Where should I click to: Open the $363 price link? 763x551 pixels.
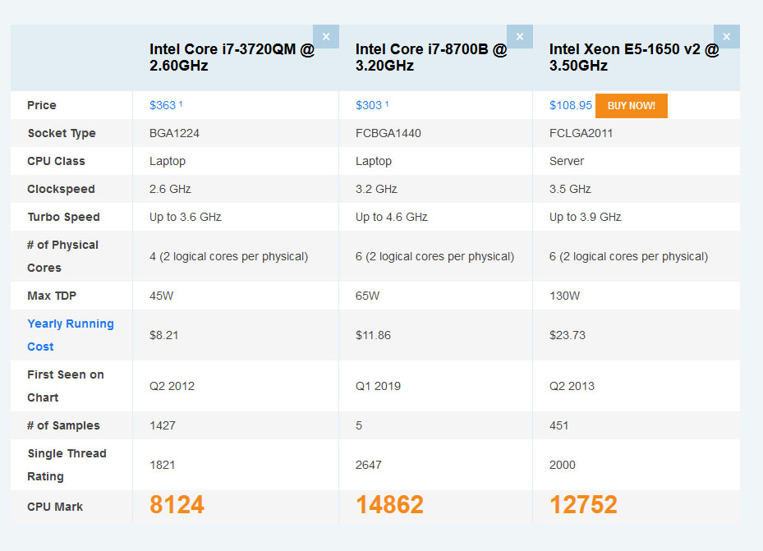tap(163, 105)
